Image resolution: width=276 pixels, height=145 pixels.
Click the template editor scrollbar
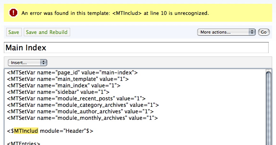tap(268, 107)
